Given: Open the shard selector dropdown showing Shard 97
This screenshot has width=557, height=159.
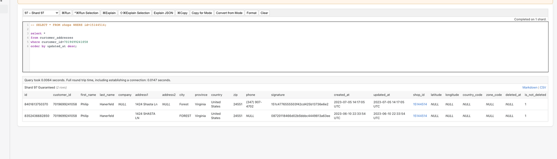Looking at the screenshot, I should pyautogui.click(x=41, y=13).
